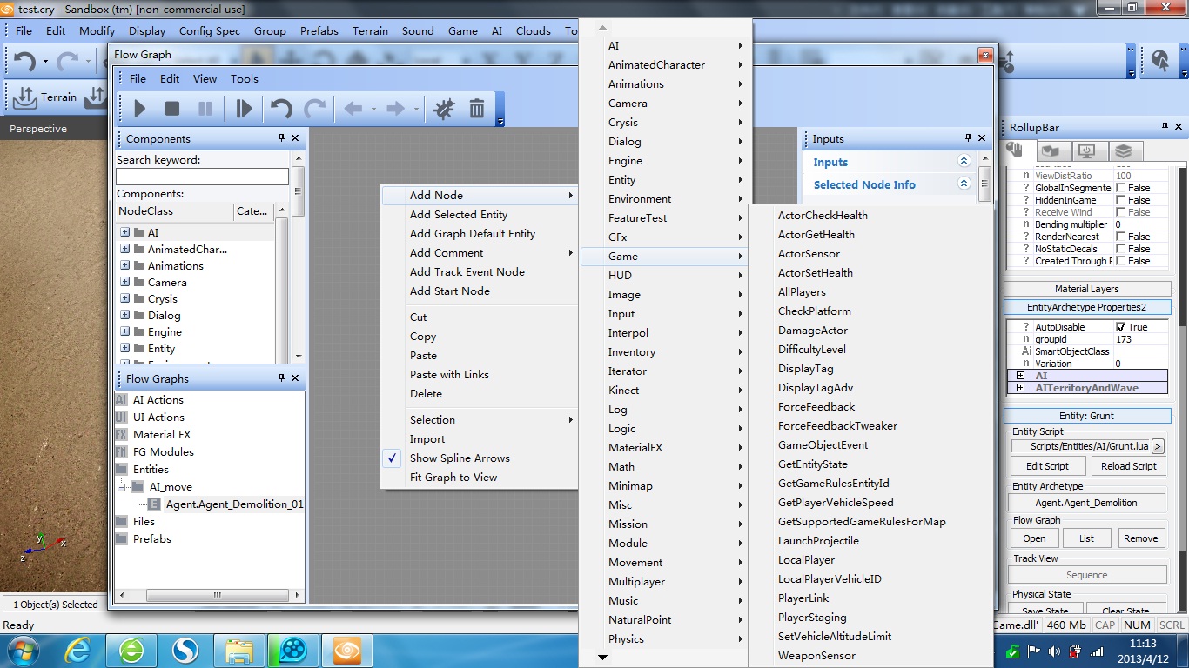
Task: Open the first RollupBar tab icon
Action: click(x=1015, y=150)
